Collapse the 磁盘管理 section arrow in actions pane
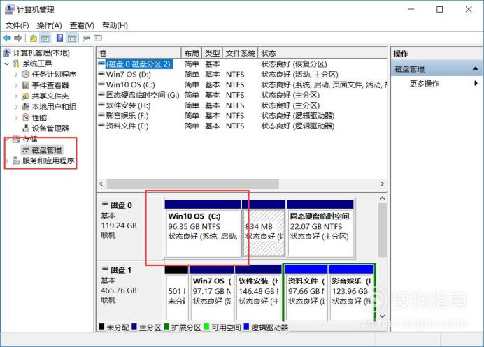 tap(476, 68)
